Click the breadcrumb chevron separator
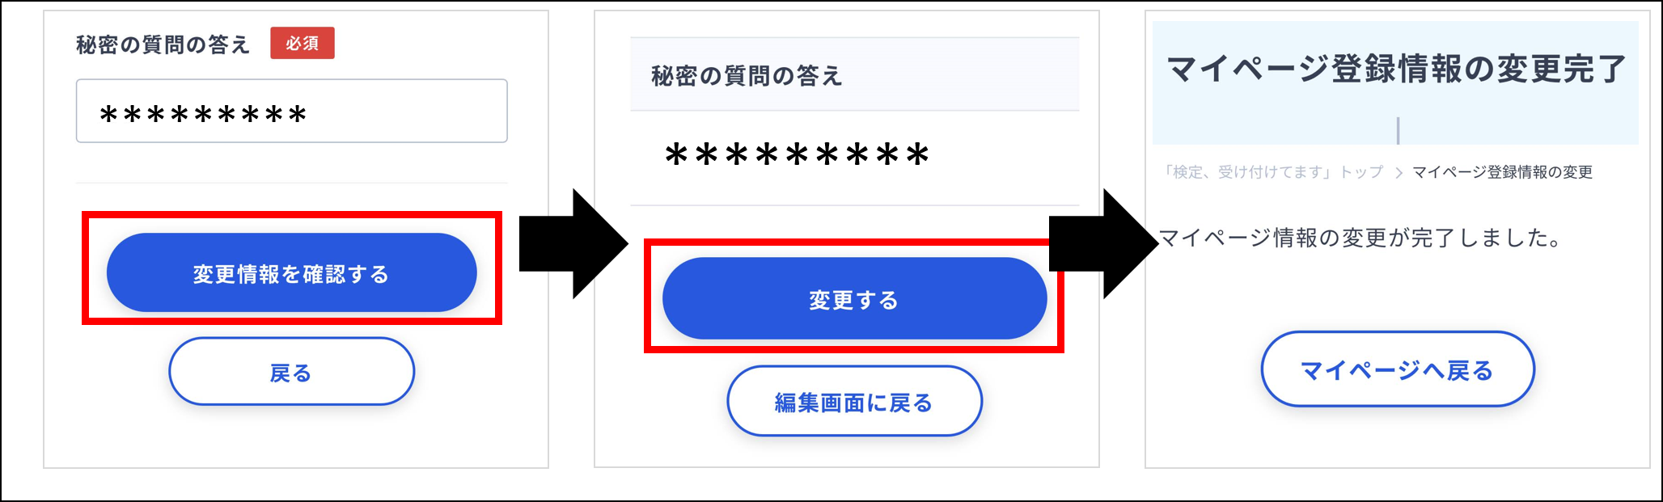 tap(1398, 173)
